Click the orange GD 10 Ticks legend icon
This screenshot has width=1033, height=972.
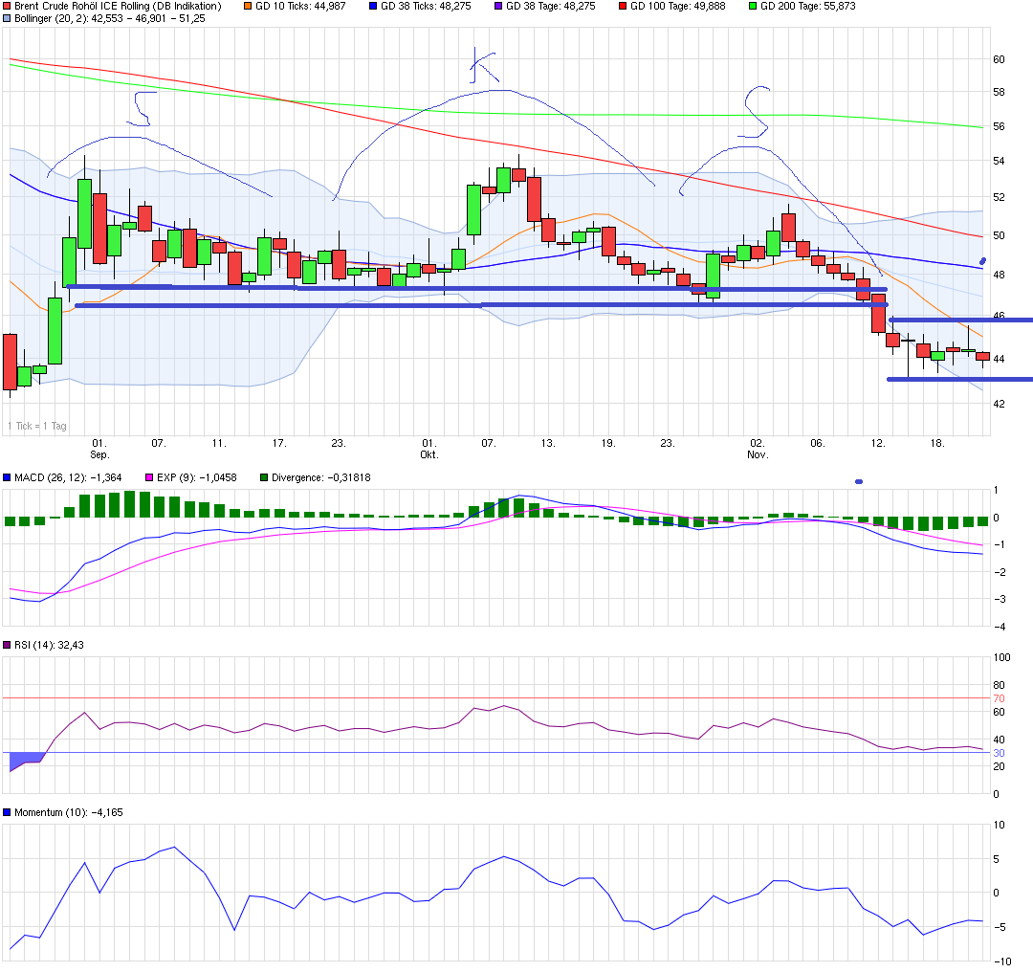pyautogui.click(x=248, y=7)
